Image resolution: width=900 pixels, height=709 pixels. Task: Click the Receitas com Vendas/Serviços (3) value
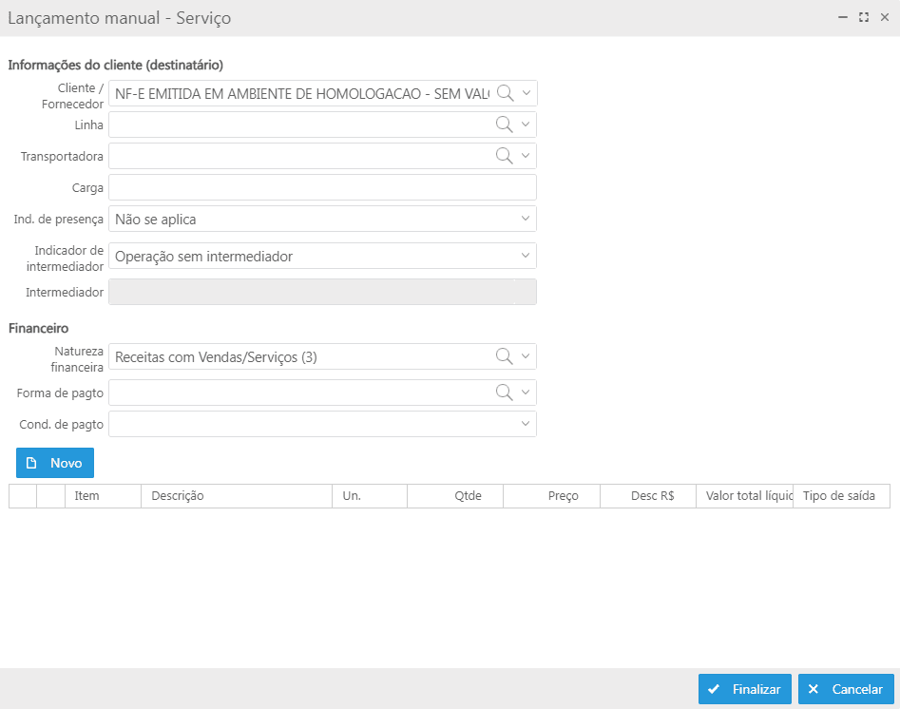(x=216, y=357)
